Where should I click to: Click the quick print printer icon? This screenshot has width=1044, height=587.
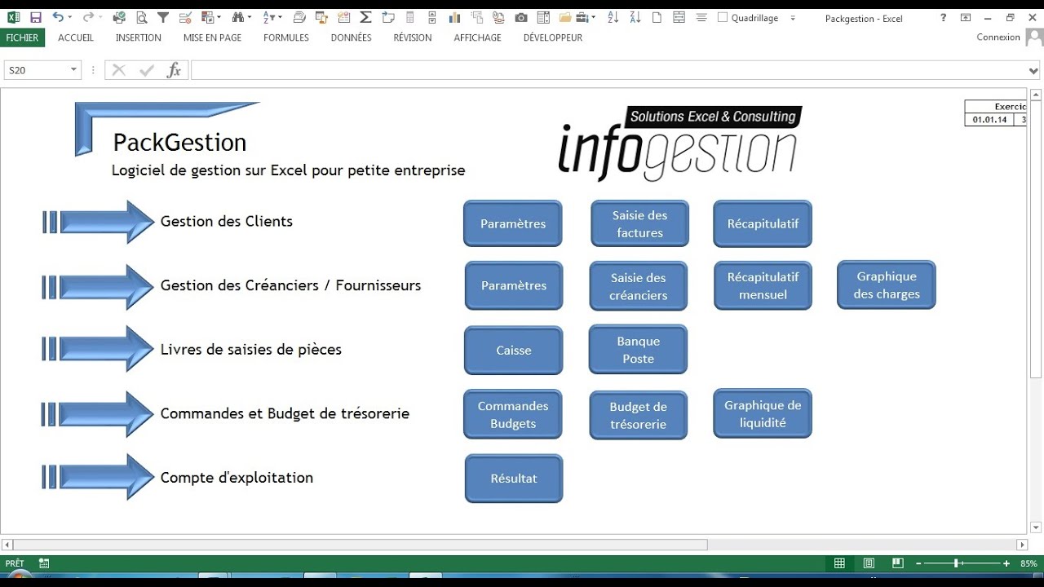click(x=120, y=18)
